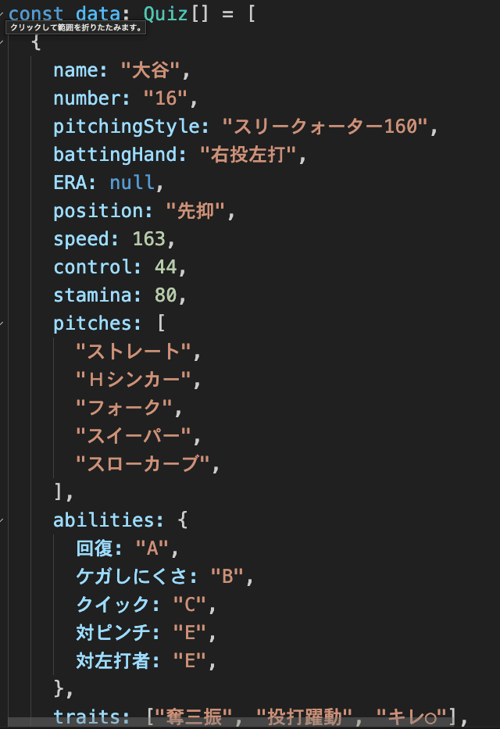Image resolution: width=500 pixels, height=729 pixels.
Task: Collapse the const data array fold chevron
Action: [3, 15]
